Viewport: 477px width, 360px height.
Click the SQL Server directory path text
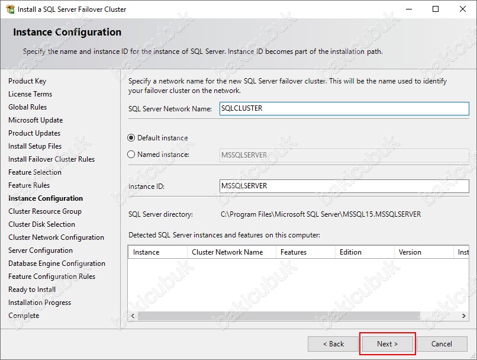pyautogui.click(x=321, y=214)
